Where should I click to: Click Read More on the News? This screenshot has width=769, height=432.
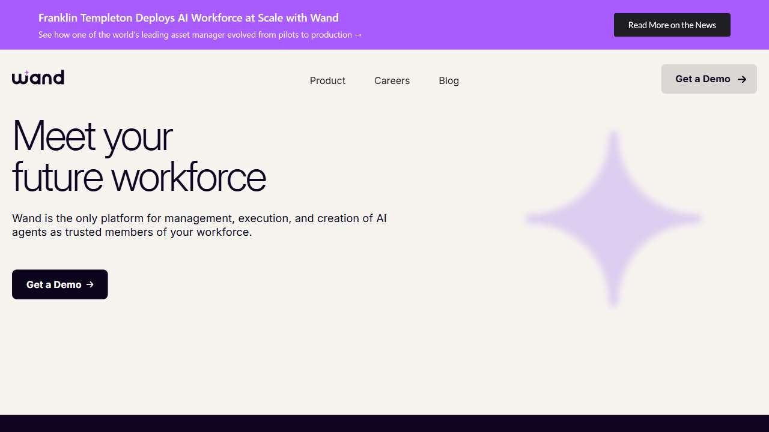pyautogui.click(x=672, y=25)
